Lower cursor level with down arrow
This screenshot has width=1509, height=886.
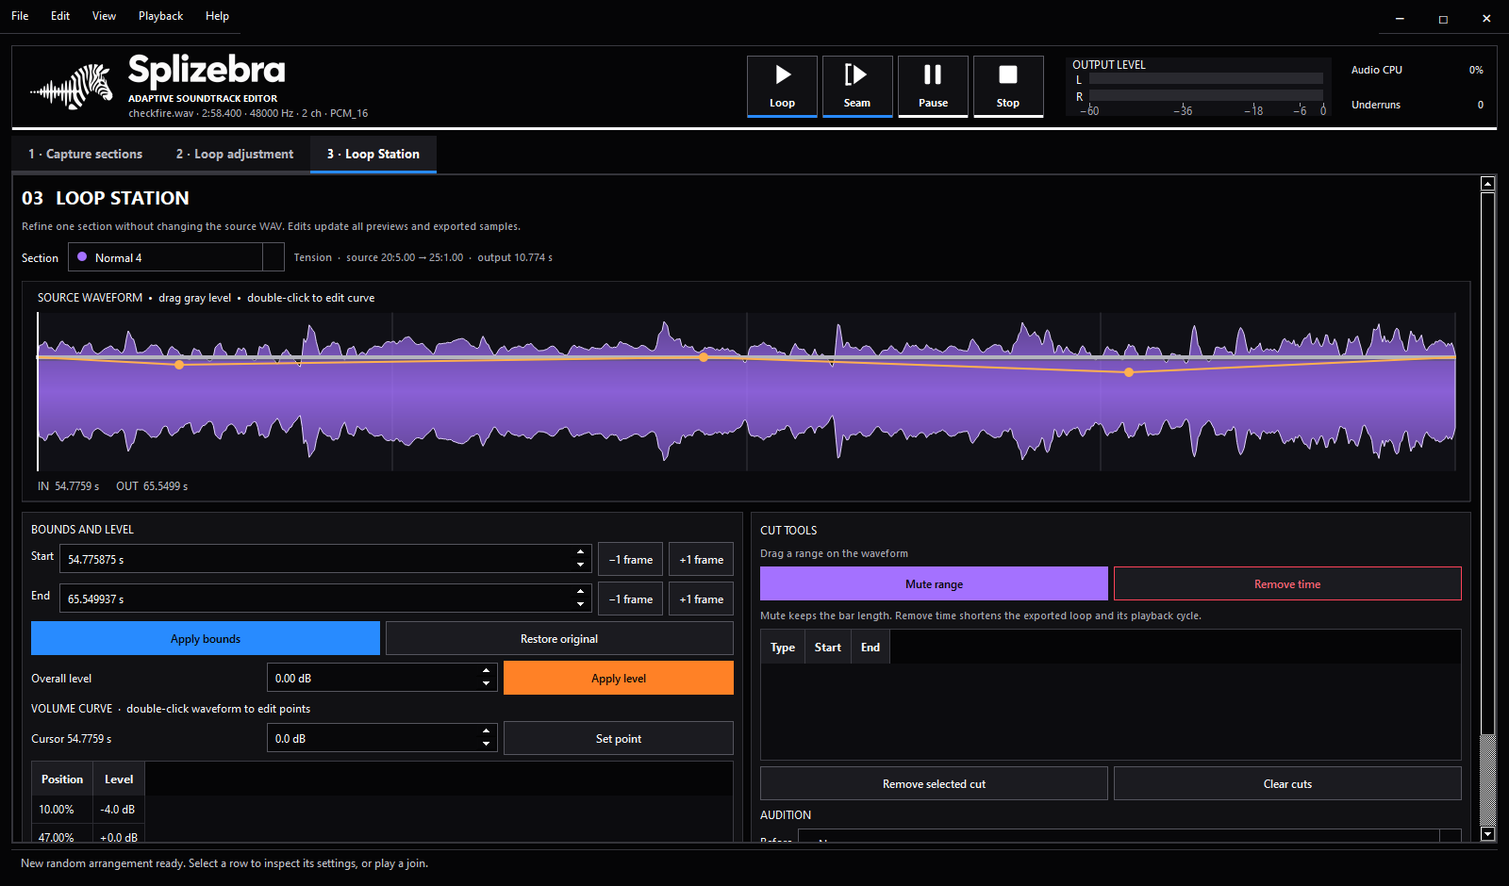tap(486, 745)
